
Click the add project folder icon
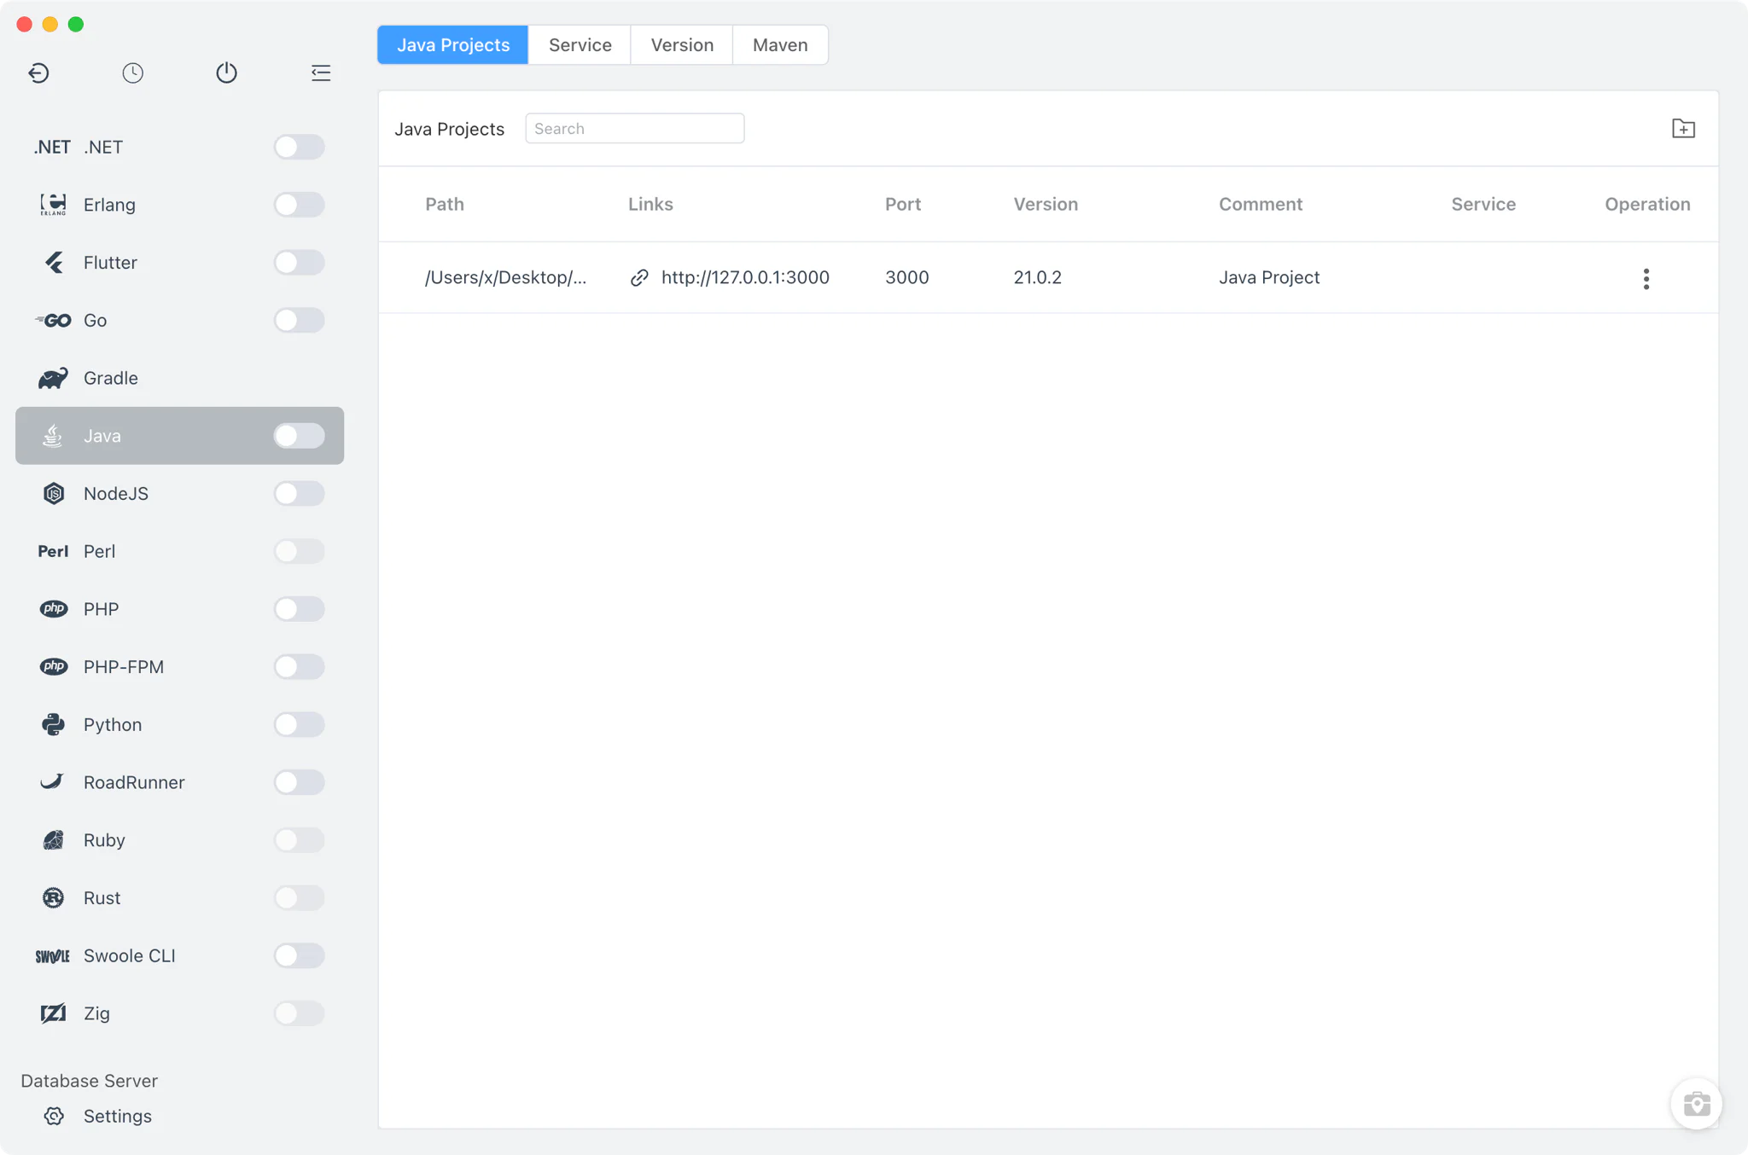[1683, 129]
